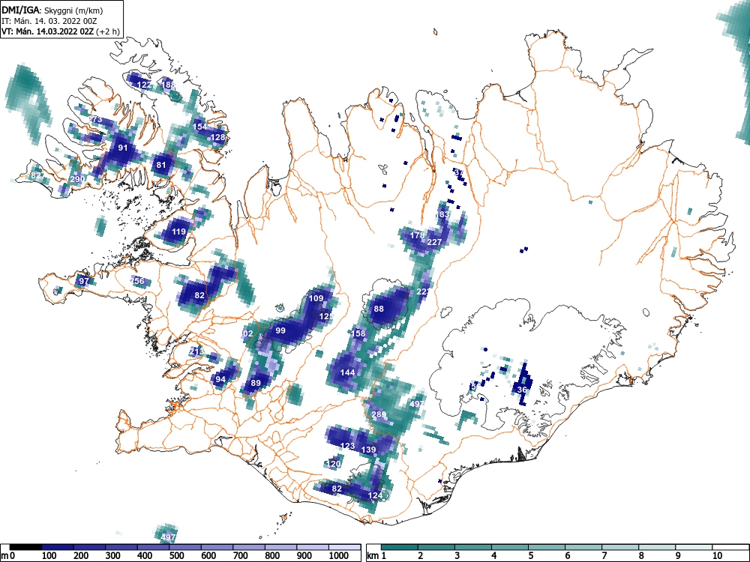Select the pale 1000 m legend swatch
Screen dimensions: 750x562
pos(344,547)
